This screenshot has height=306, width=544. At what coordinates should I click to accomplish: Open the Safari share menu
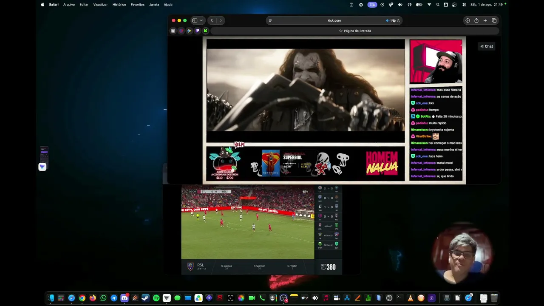[x=476, y=20]
